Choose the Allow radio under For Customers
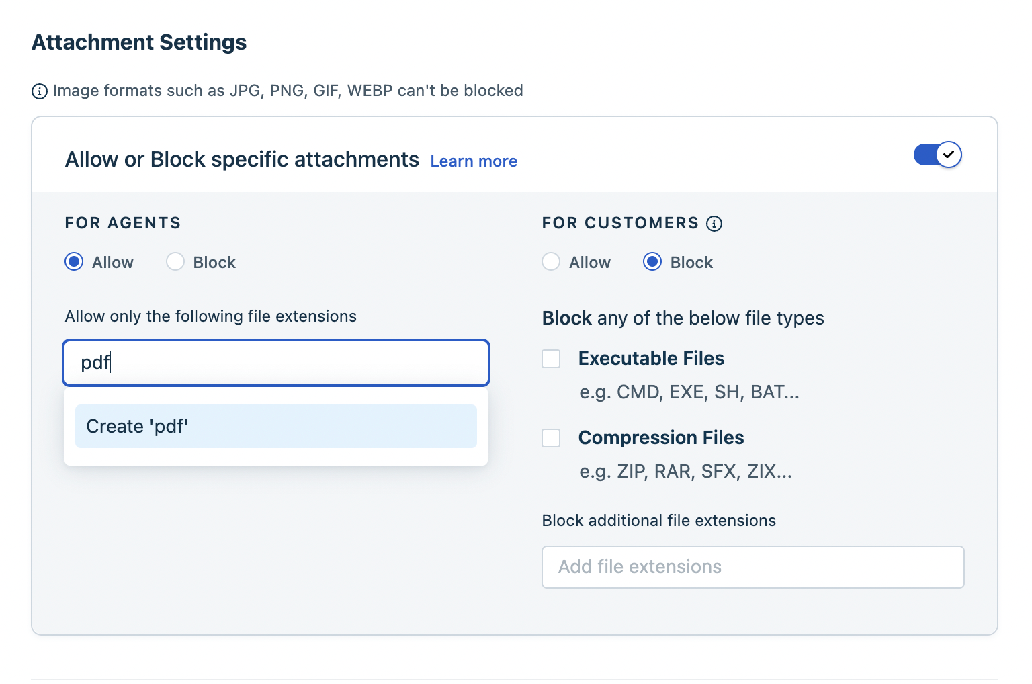 (551, 262)
